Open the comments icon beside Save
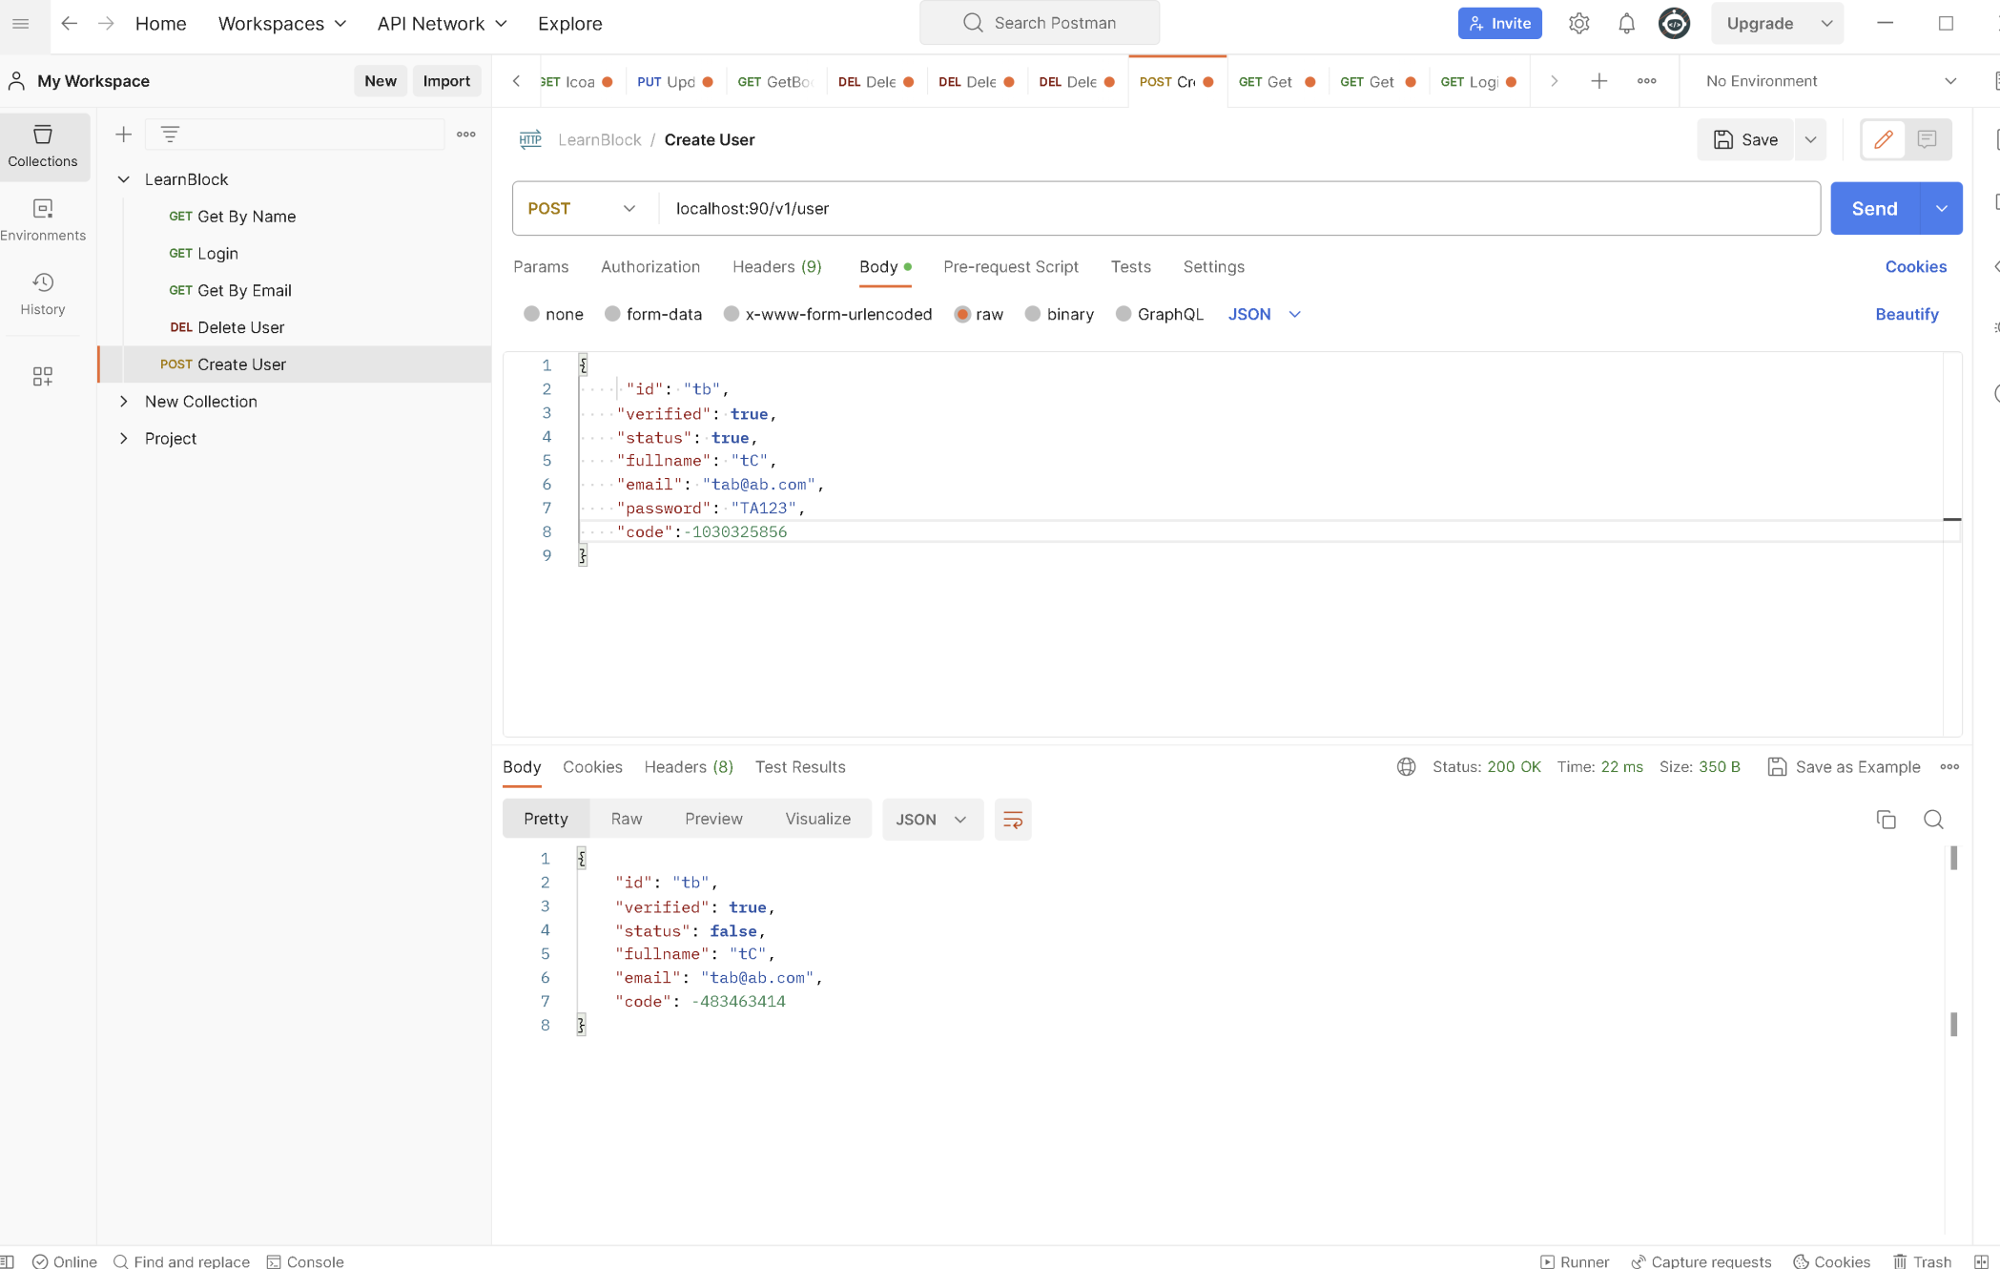 [x=1927, y=139]
